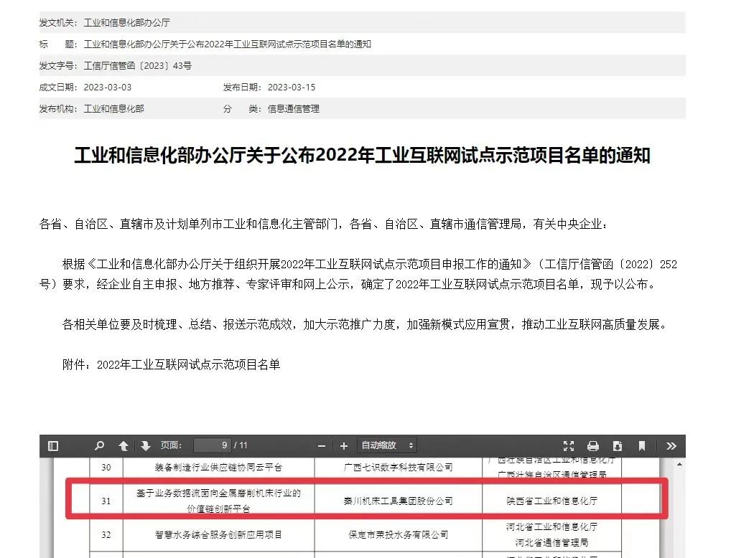This screenshot has width=731, height=558.
Task: Open the 自动缩放 zoom level dropdown
Action: 386,445
